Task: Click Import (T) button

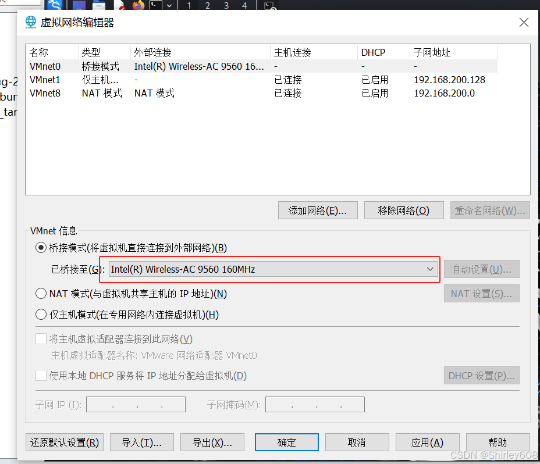Action: 142,442
